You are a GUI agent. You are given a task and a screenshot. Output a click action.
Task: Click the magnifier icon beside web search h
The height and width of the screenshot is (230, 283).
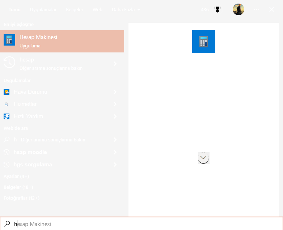point(7,140)
